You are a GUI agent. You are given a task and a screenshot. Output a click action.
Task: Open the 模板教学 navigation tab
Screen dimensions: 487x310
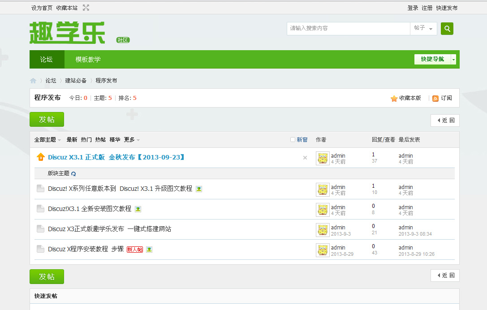(88, 59)
